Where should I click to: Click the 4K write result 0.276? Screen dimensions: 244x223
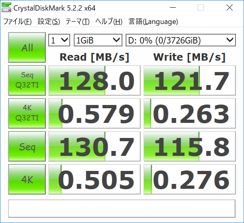click(190, 179)
